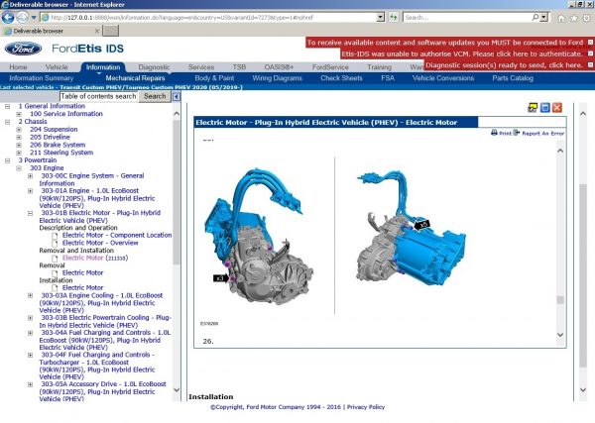Expand 100 Service Information node

pyautogui.click(x=19, y=114)
